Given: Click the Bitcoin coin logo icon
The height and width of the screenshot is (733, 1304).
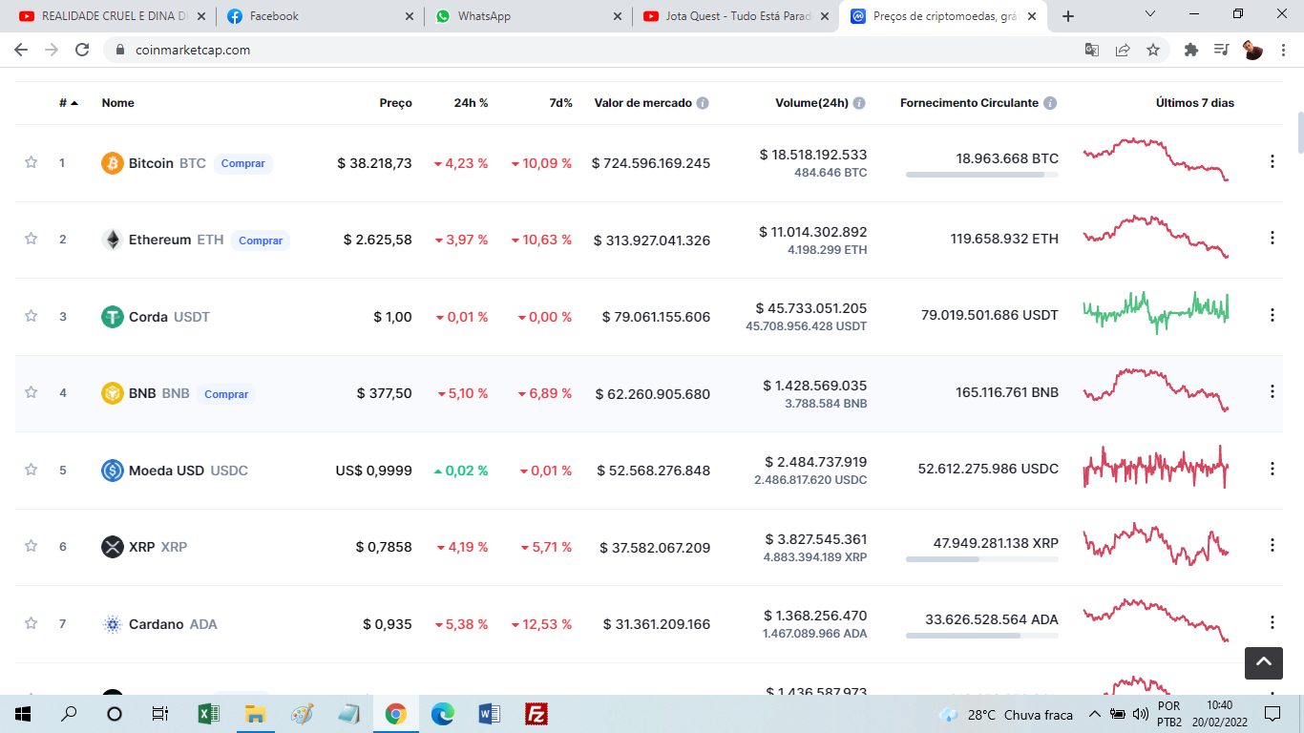Looking at the screenshot, I should pyautogui.click(x=113, y=163).
